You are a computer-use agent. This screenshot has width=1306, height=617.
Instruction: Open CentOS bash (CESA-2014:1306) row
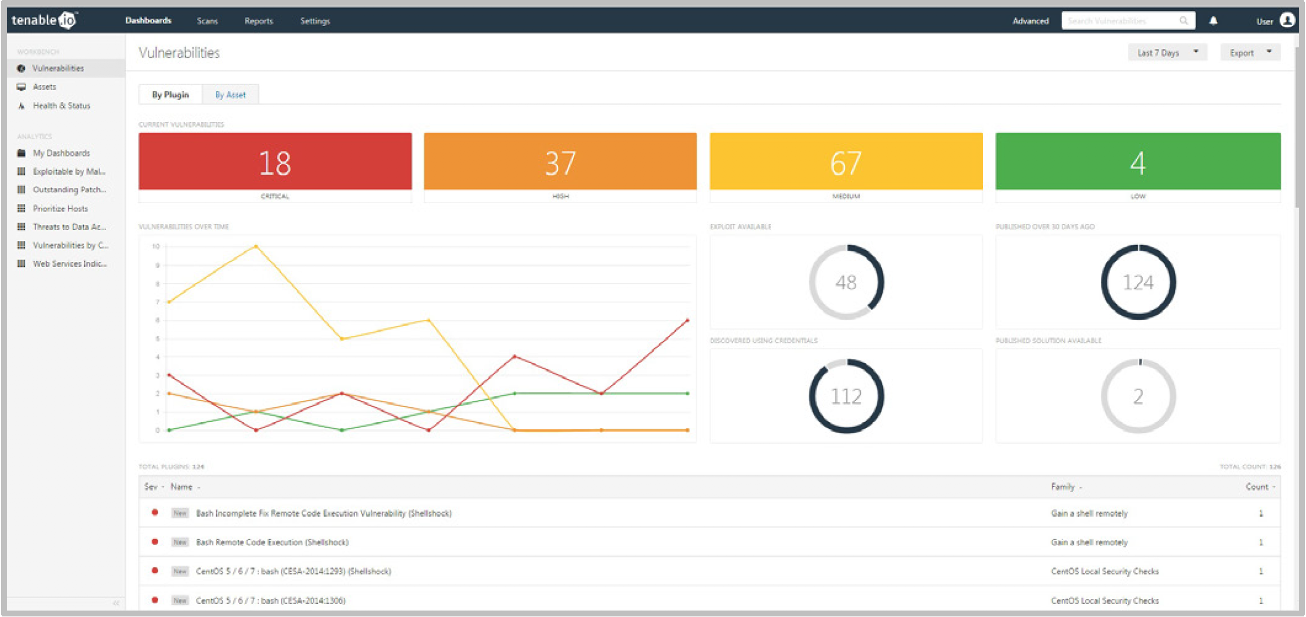tap(710, 600)
